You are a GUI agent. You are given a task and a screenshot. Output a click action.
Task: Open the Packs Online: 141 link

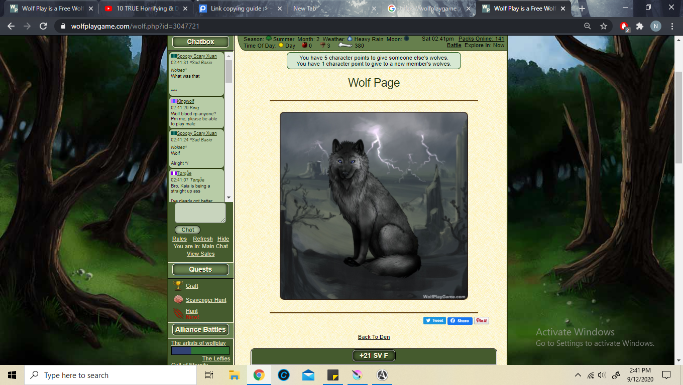click(x=481, y=39)
